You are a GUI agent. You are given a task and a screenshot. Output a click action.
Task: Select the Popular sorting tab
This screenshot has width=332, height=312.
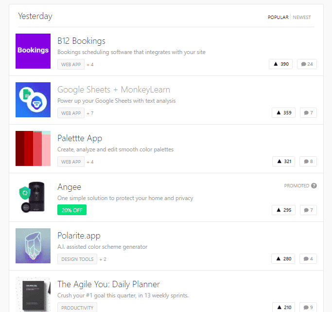coord(278,18)
